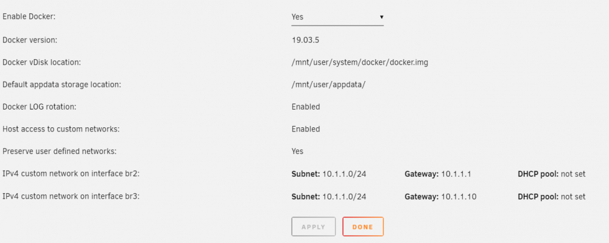The image size is (609, 243).
Task: Click the dropdown arrow next to Yes
Action: pos(381,17)
